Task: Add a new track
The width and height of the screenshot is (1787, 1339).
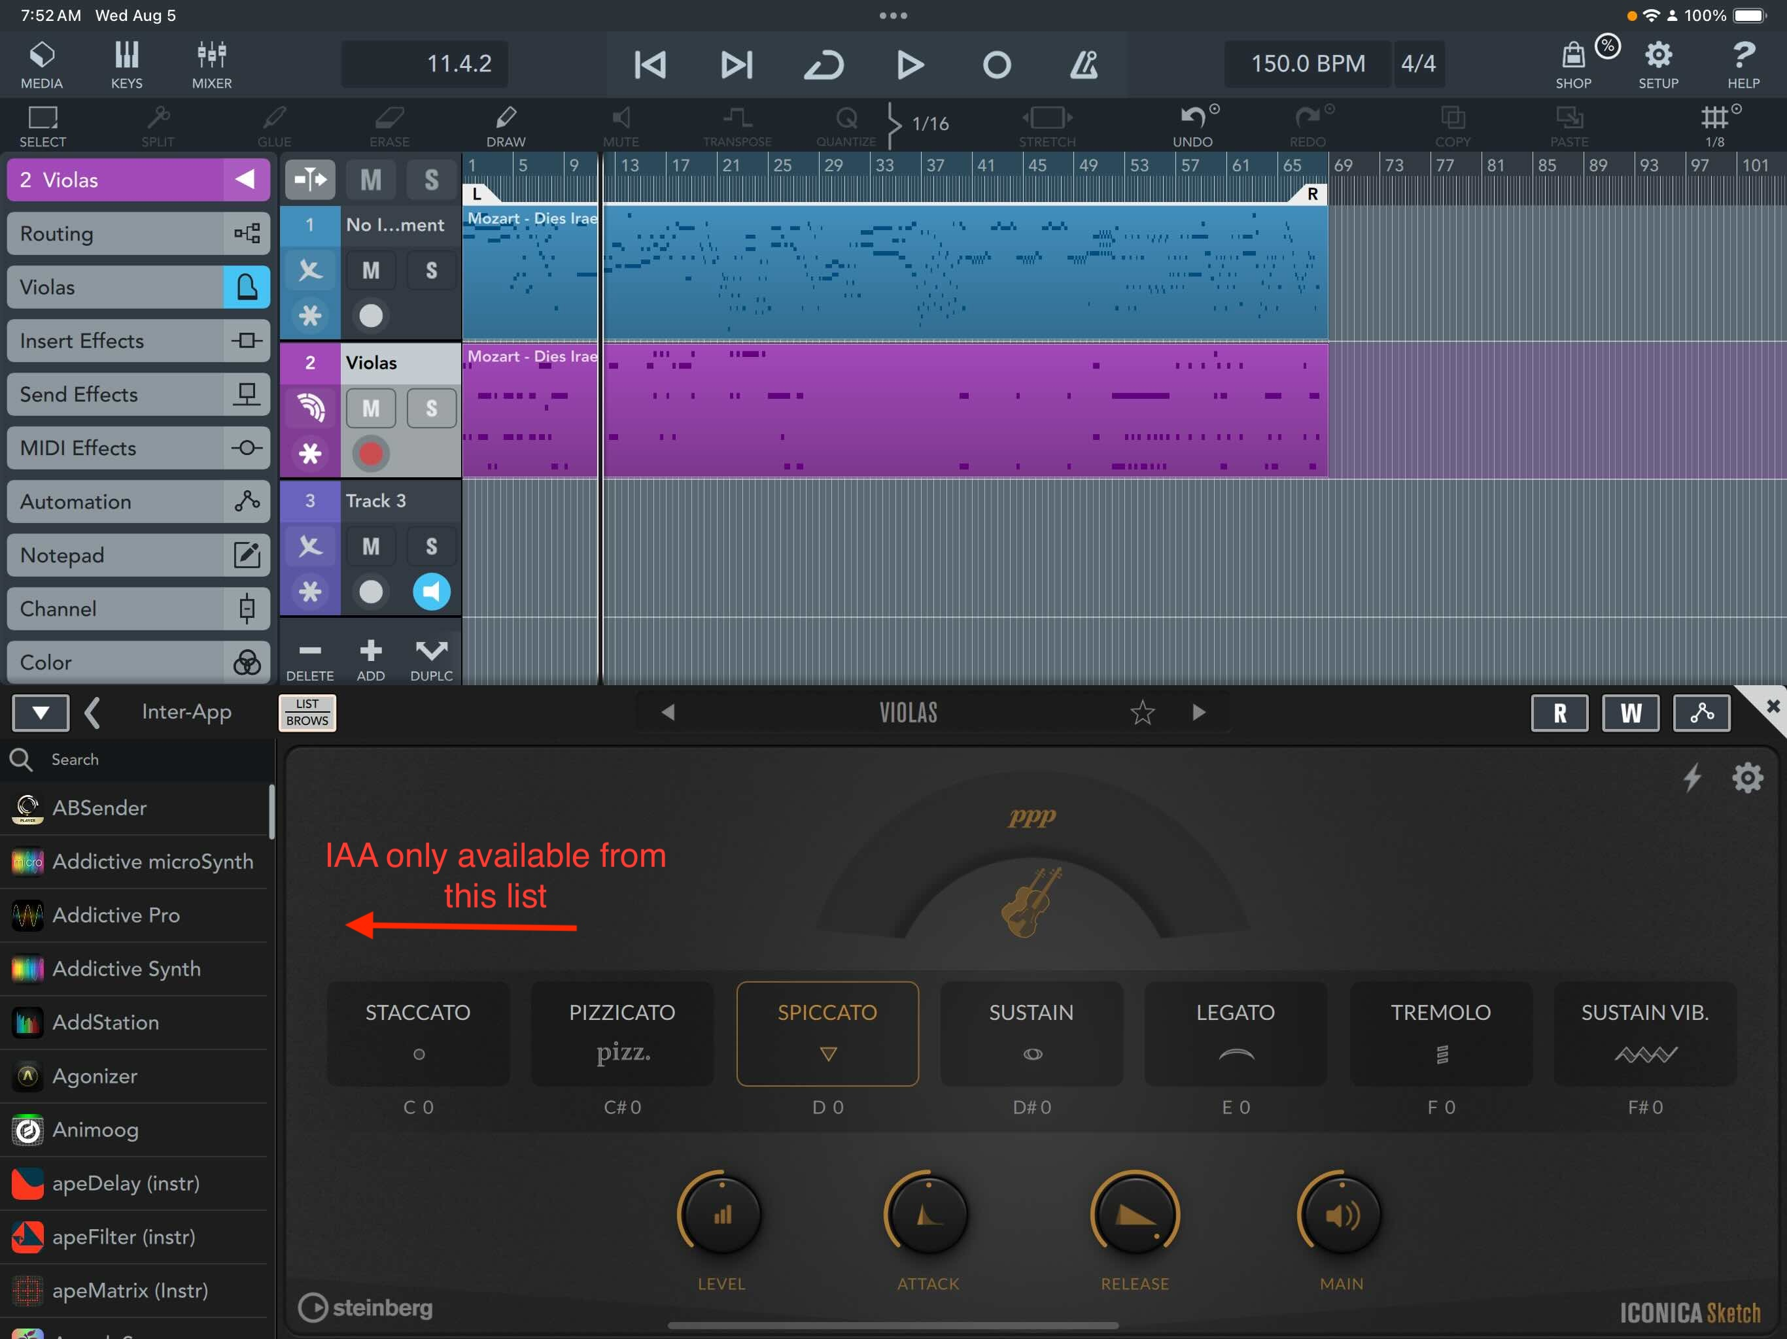Action: tap(371, 660)
